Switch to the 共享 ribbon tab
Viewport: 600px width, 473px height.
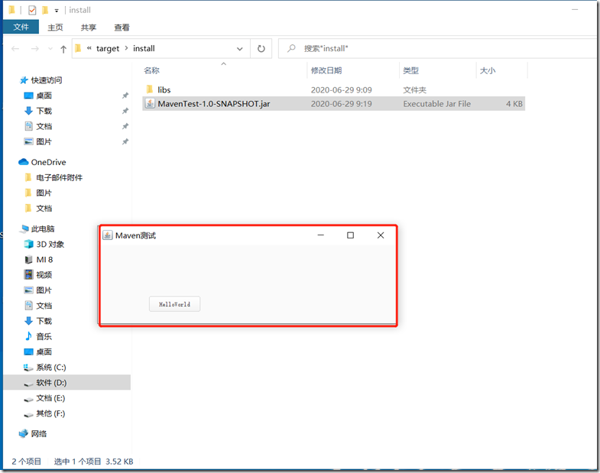(x=89, y=28)
